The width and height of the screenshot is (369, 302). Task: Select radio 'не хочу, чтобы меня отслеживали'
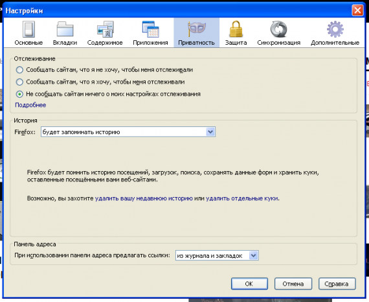pyautogui.click(x=19, y=70)
